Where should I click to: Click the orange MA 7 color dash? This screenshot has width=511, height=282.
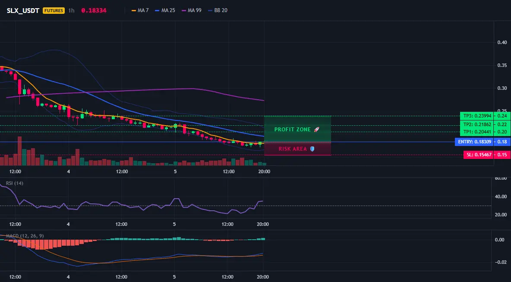[x=134, y=10]
